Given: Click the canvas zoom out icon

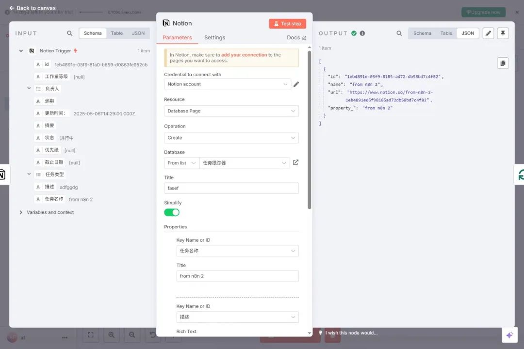Looking at the screenshot, I should [132, 334].
